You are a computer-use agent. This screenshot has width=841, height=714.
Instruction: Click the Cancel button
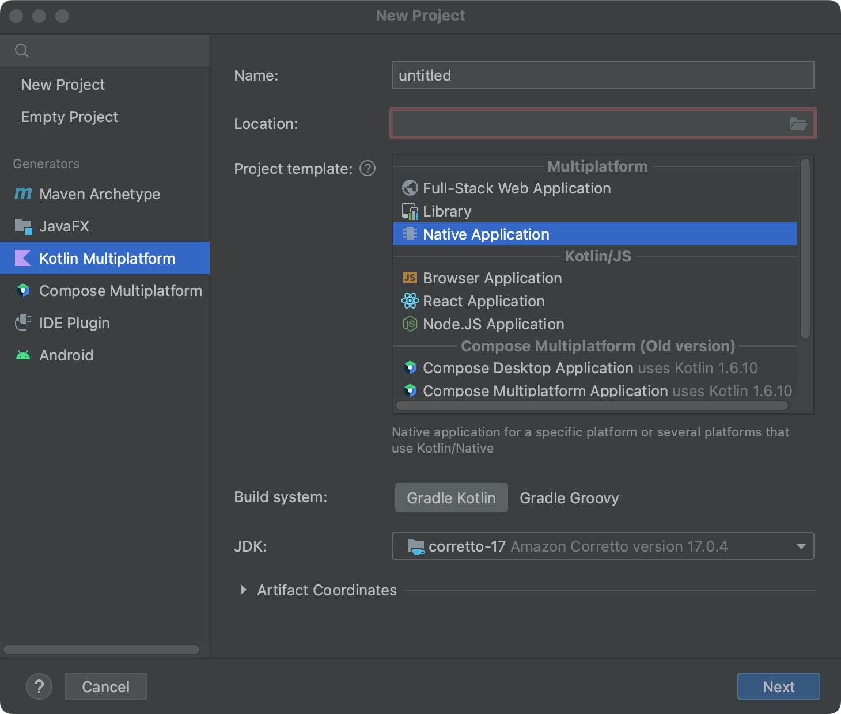click(106, 686)
